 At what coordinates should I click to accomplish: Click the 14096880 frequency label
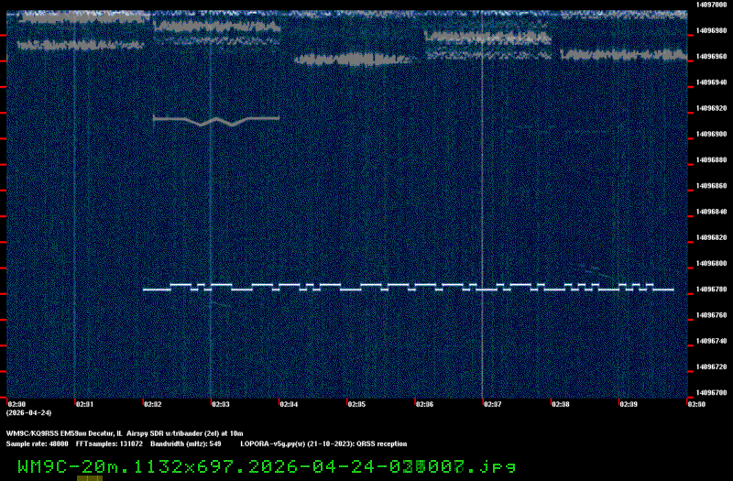711,159
